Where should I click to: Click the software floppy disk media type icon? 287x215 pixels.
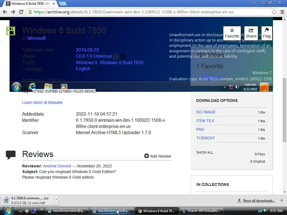tap(11, 31)
